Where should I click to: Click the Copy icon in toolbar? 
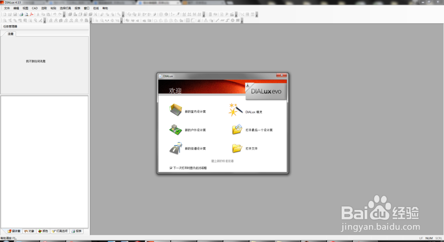(43, 15)
